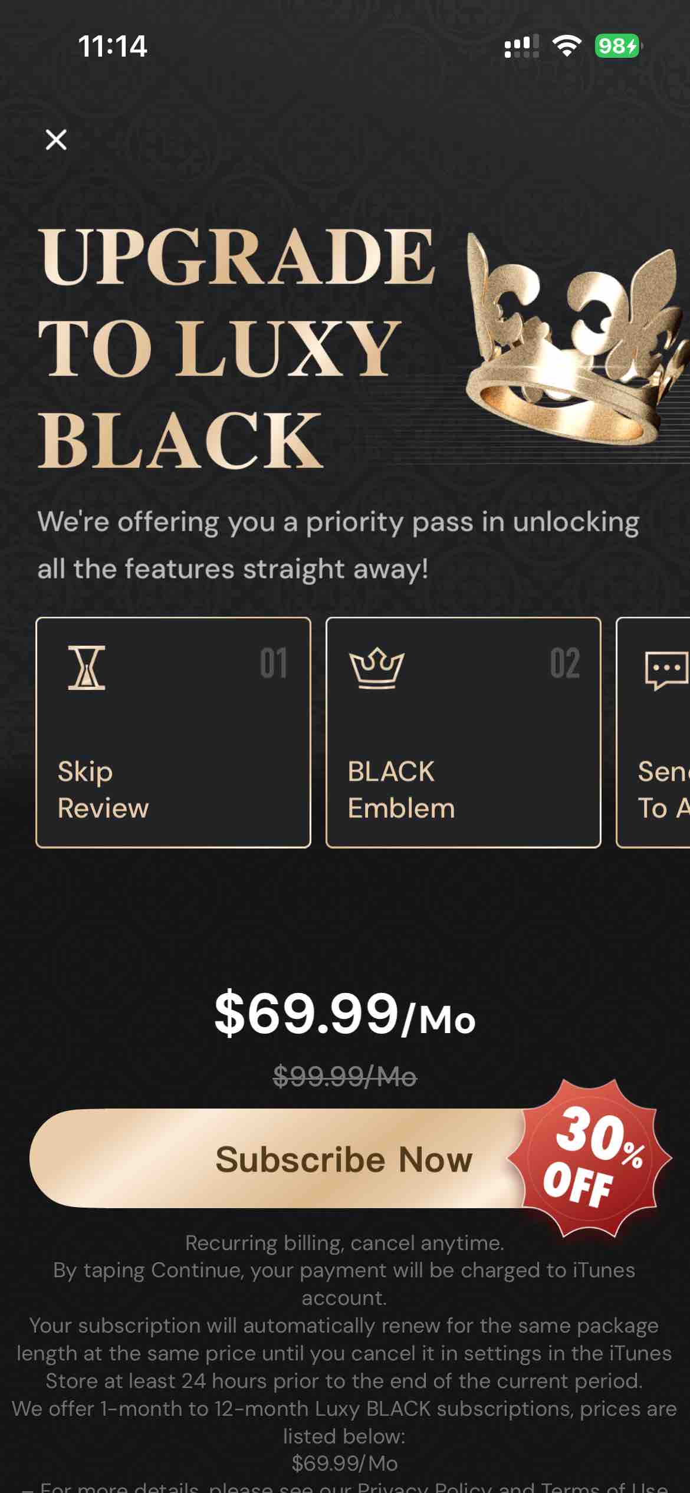
Task: Tap the Wi-Fi status icon
Action: point(566,46)
